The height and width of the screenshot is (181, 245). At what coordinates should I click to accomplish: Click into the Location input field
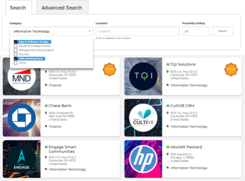click(x=138, y=31)
